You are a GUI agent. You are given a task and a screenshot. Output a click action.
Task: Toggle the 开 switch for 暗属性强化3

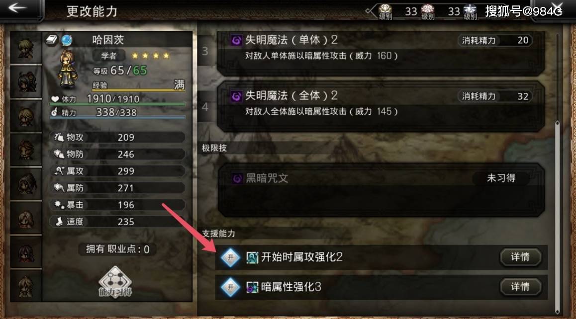click(230, 287)
